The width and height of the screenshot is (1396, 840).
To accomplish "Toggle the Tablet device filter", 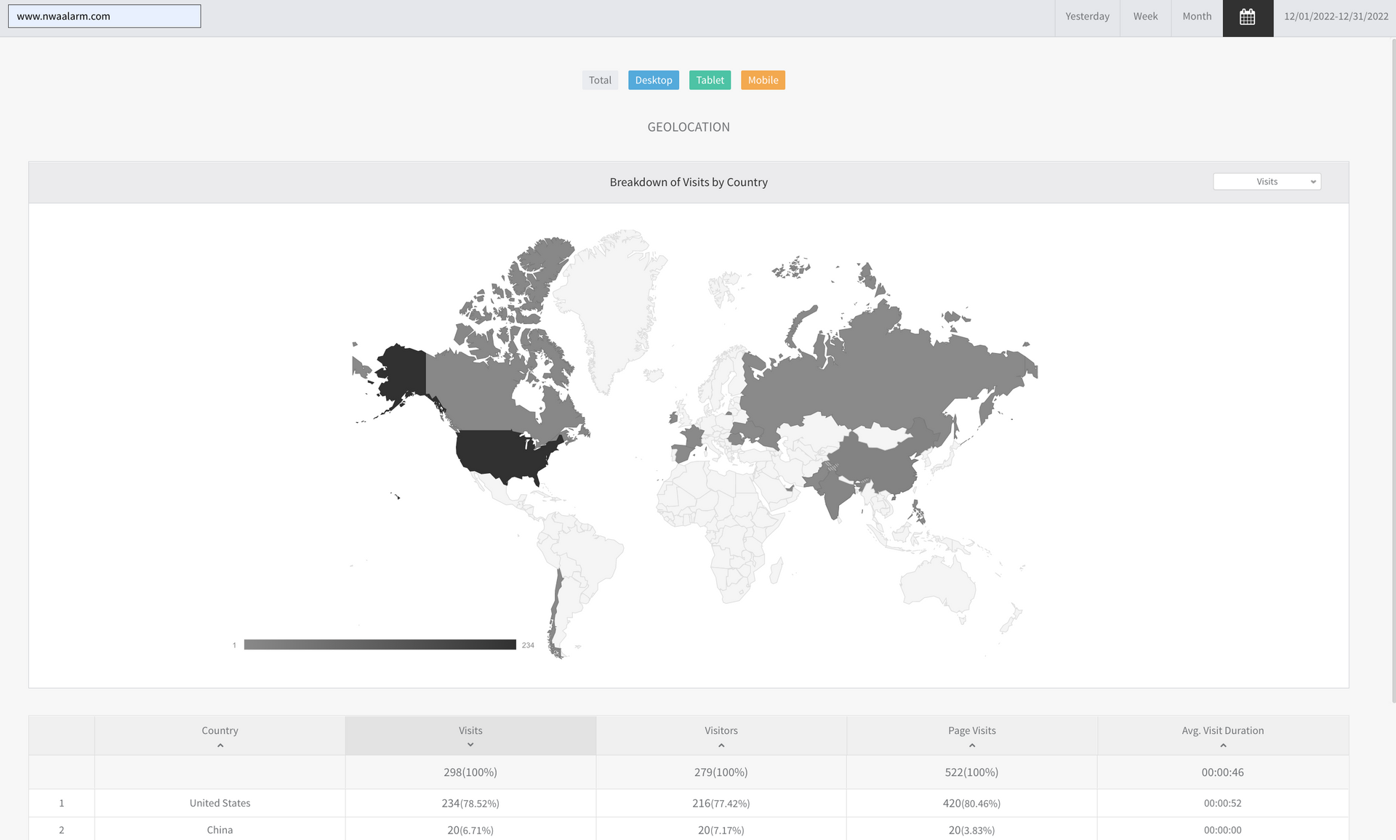I will [x=710, y=80].
